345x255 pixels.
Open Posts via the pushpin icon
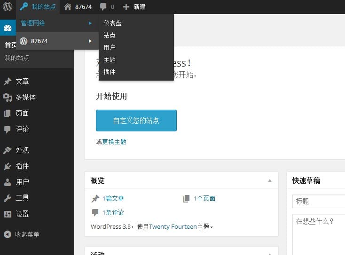coord(8,82)
